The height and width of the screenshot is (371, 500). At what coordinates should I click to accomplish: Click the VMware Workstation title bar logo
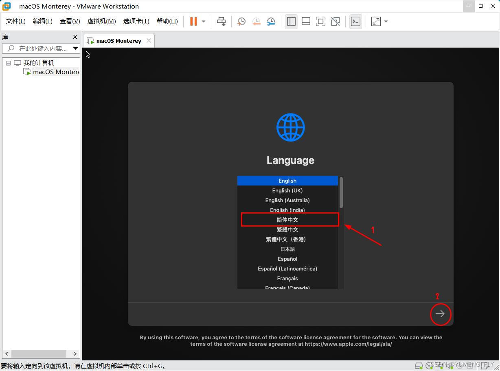coord(7,6)
